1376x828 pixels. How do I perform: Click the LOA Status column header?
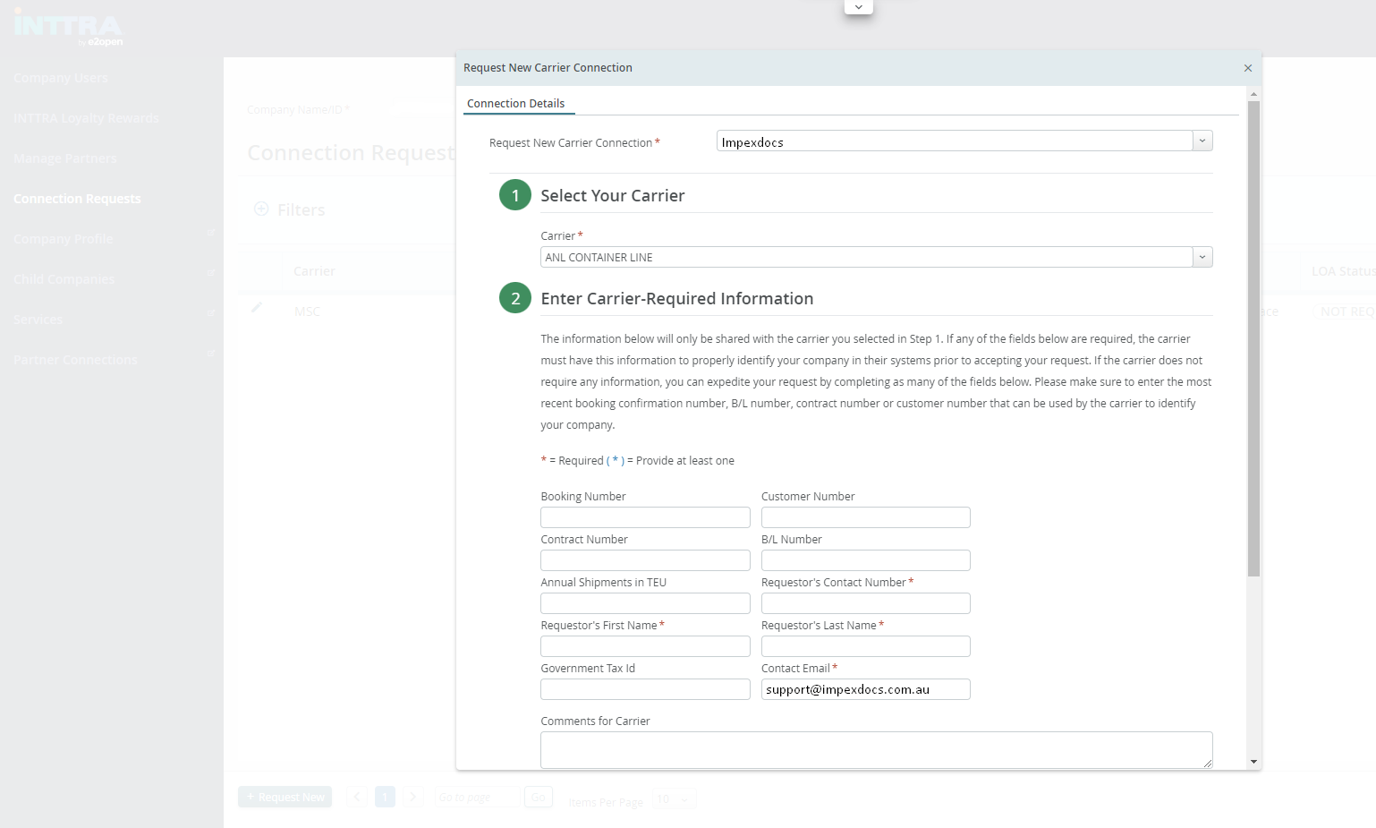point(1343,271)
